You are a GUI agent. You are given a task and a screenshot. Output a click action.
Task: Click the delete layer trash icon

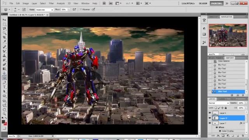coord(242,136)
